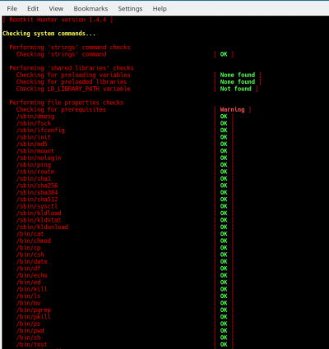The height and width of the screenshot is (349, 329).
Task: Click 'Performing file properties checks' heading
Action: click(x=67, y=103)
